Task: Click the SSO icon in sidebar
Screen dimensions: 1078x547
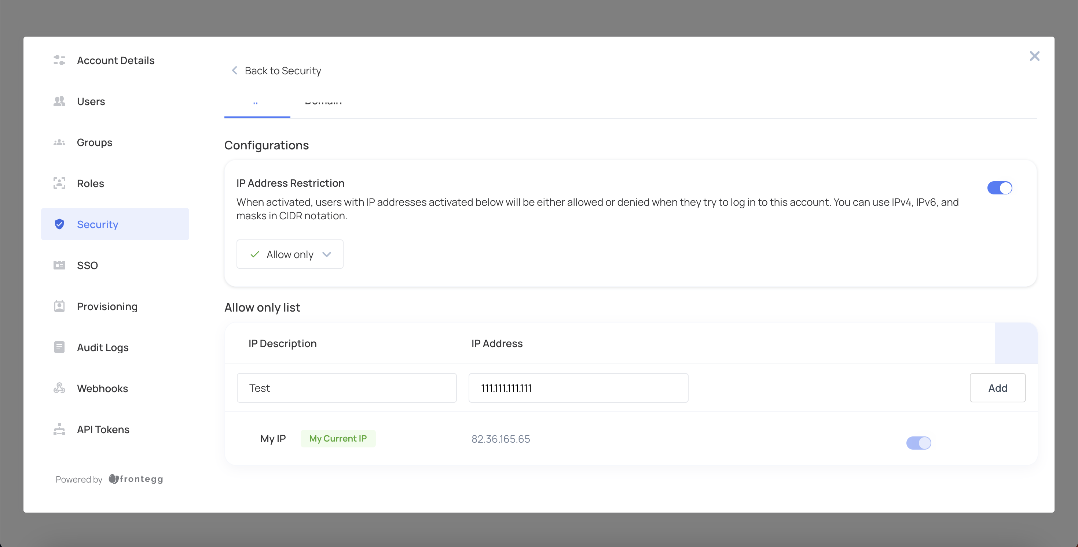Action: (x=60, y=264)
